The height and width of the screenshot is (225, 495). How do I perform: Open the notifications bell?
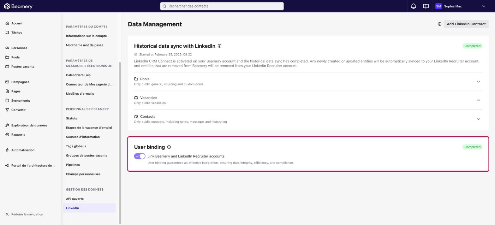tap(413, 6)
